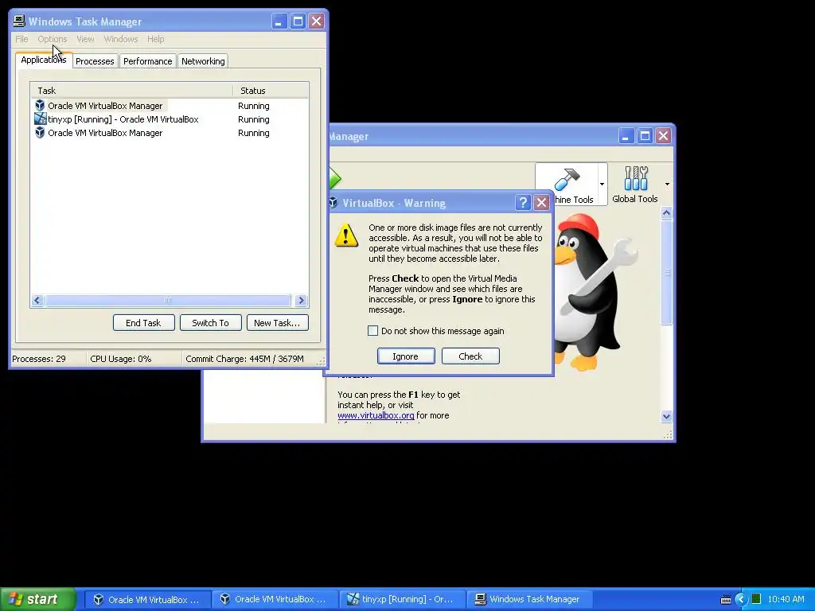
Task: Click the keyboard icon in the system tray
Action: coord(726,600)
